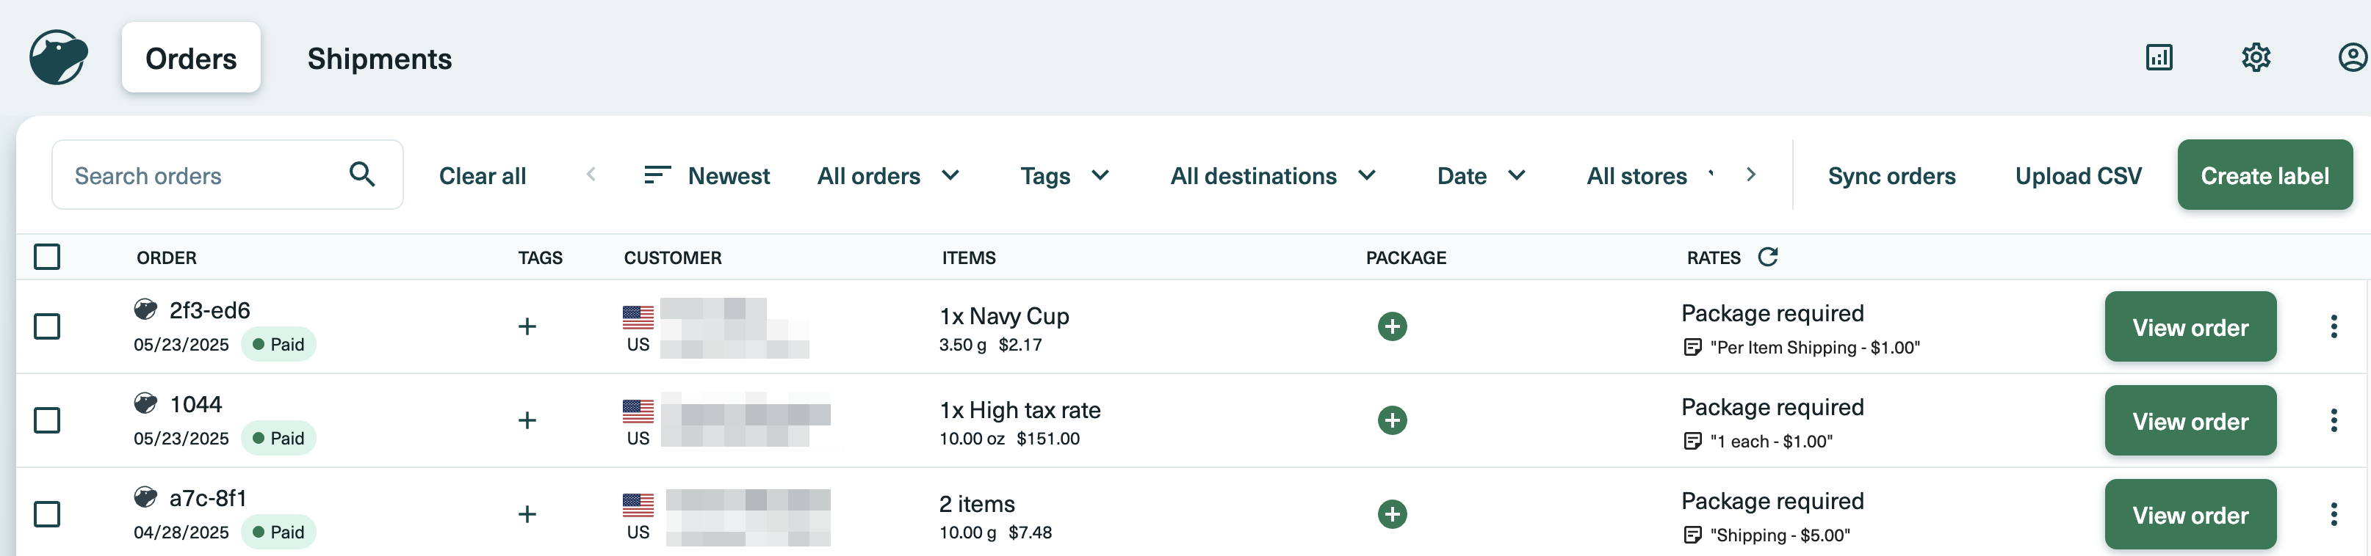This screenshot has width=2371, height=556.
Task: Open the reports chart icon
Action: pos(2159,58)
